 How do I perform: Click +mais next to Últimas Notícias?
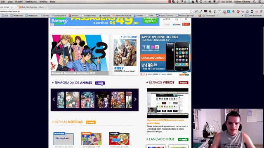(91, 122)
